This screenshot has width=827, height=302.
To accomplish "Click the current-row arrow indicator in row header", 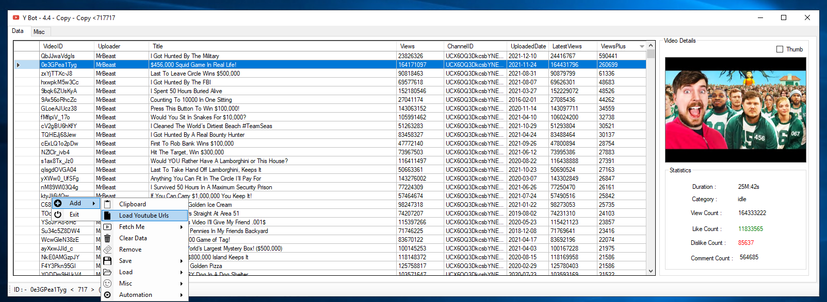I will (x=19, y=65).
